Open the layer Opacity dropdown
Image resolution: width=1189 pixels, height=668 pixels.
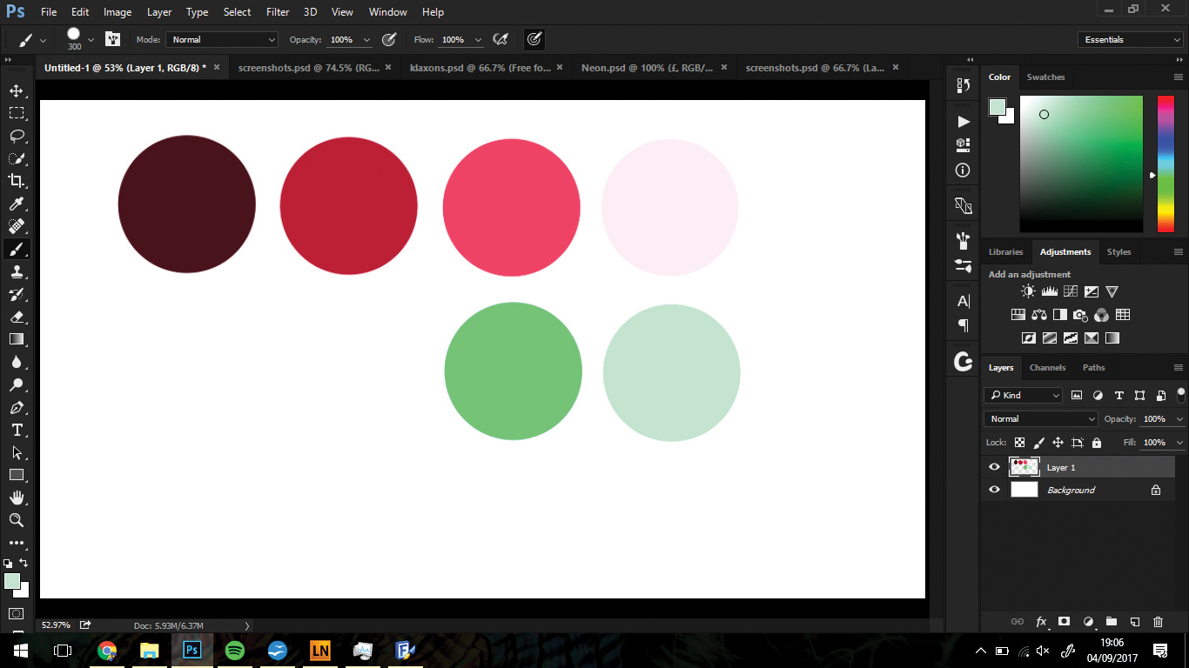[x=1179, y=419]
